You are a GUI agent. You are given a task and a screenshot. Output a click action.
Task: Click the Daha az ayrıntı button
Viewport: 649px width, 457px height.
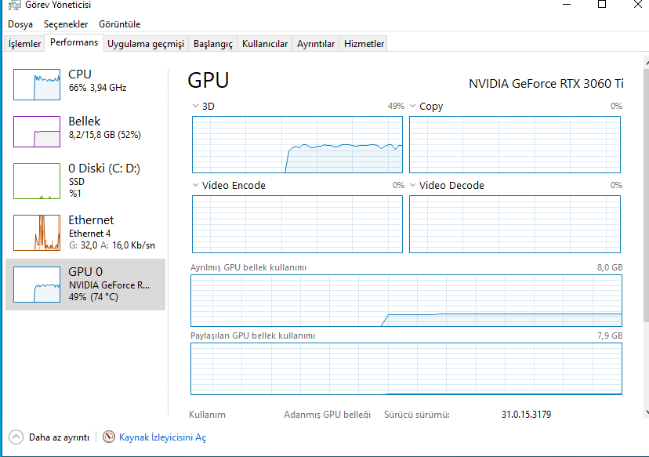(x=59, y=437)
